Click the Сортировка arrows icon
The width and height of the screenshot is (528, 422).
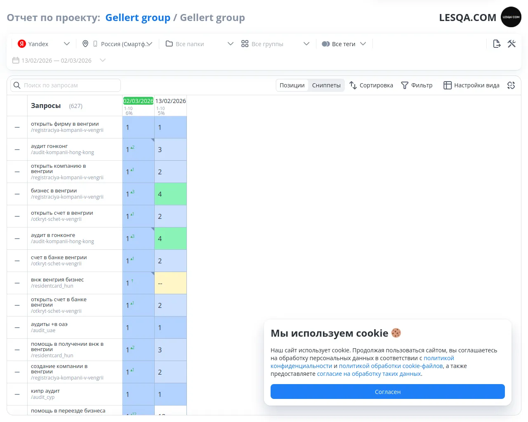(353, 85)
